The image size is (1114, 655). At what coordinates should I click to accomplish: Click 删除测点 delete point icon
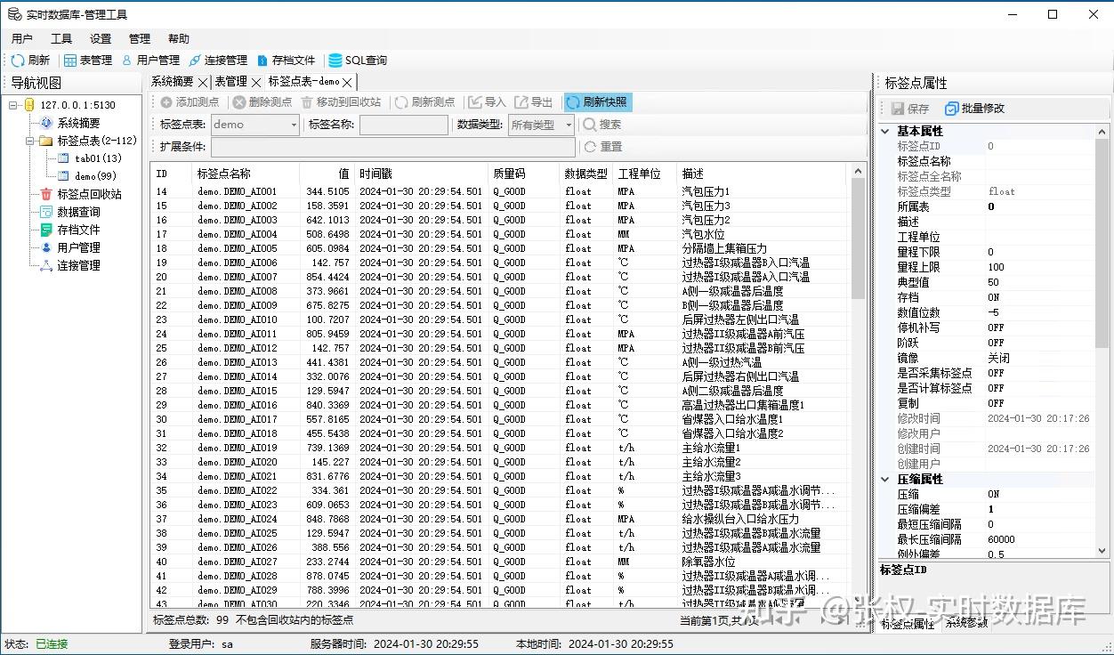click(239, 102)
